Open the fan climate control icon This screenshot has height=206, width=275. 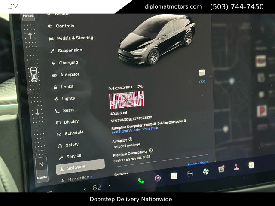pyautogui.click(x=205, y=172)
